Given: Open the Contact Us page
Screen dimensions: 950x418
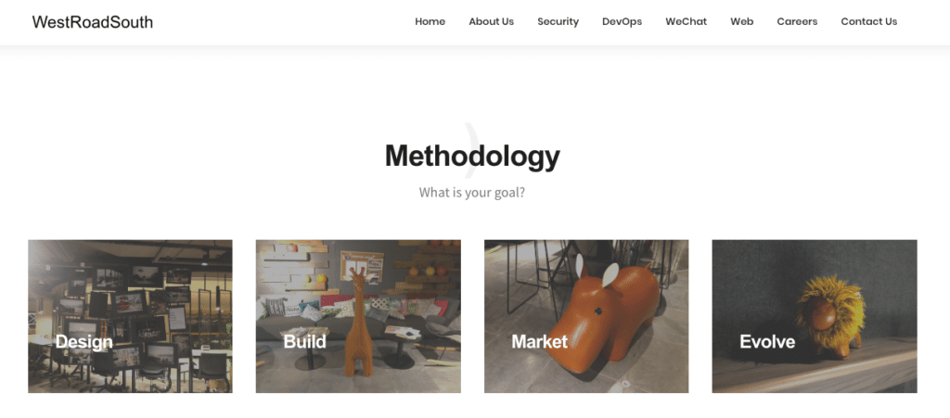Looking at the screenshot, I should click(x=868, y=21).
